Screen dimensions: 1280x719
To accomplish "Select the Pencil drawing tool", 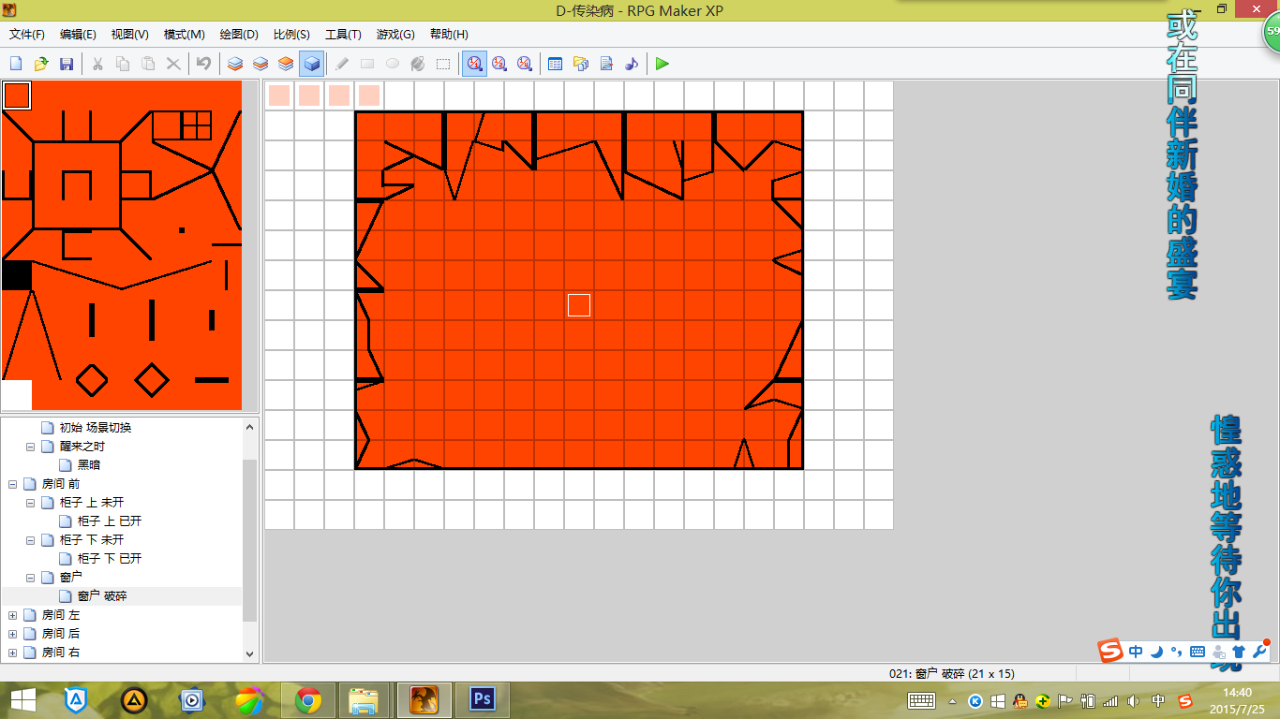I will click(342, 64).
